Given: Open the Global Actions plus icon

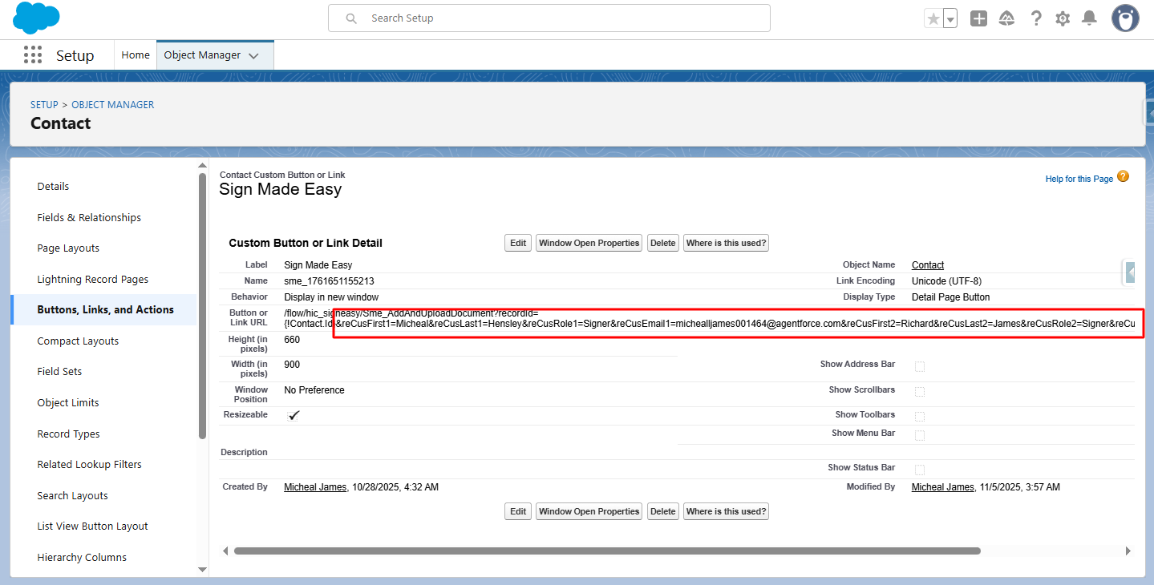Looking at the screenshot, I should point(978,18).
